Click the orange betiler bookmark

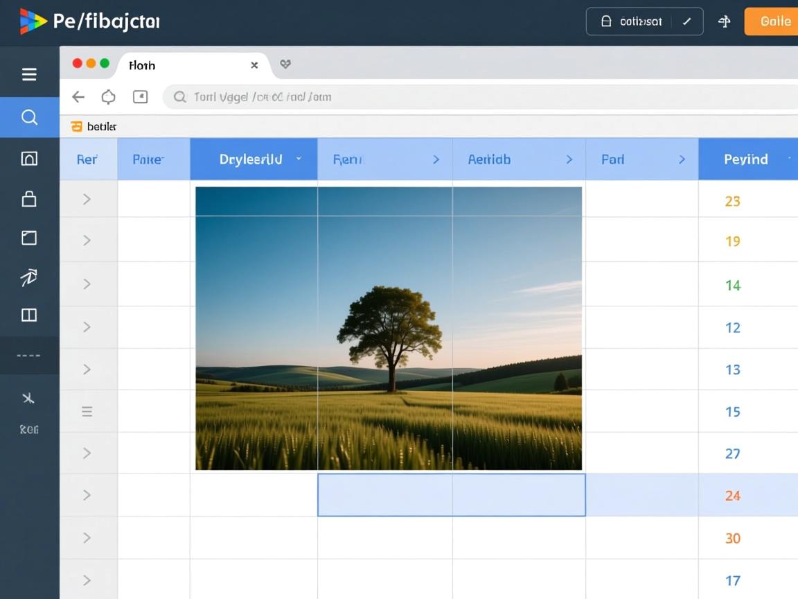[x=94, y=126]
